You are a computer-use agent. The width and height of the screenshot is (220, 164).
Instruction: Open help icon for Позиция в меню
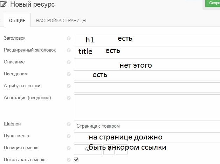[x=69, y=148]
